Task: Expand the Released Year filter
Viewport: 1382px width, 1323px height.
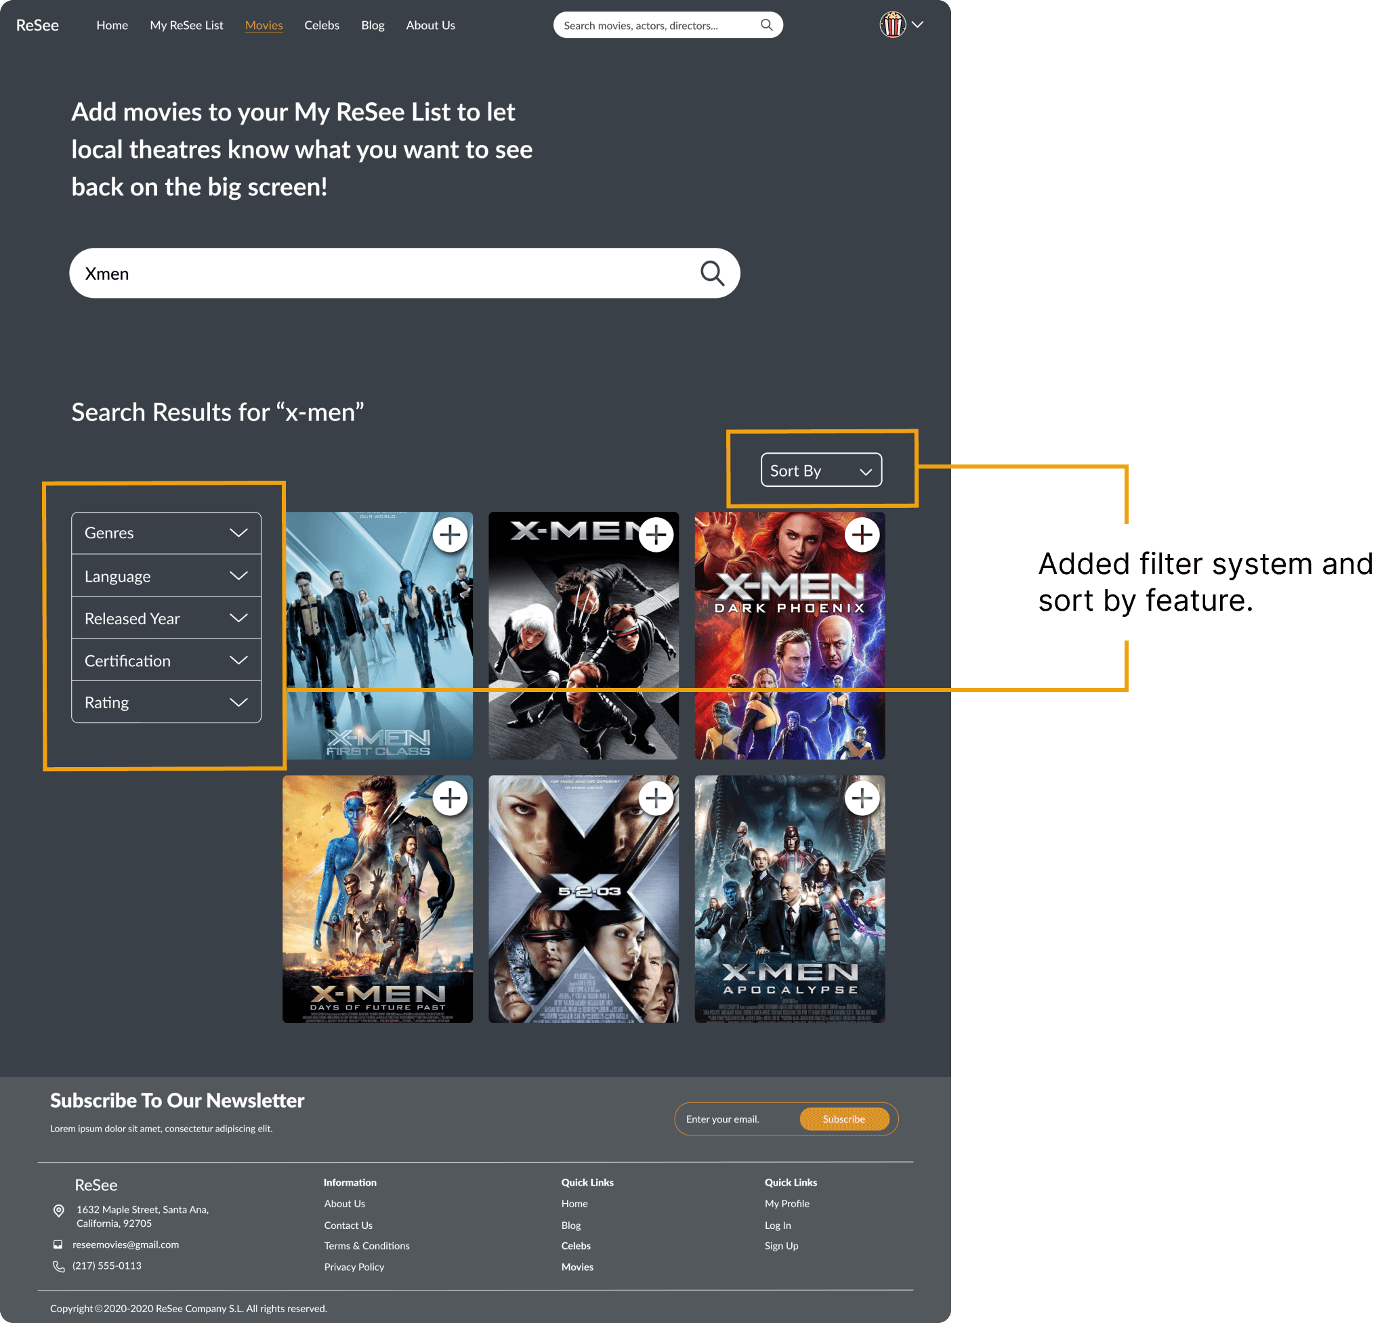Action: (167, 618)
